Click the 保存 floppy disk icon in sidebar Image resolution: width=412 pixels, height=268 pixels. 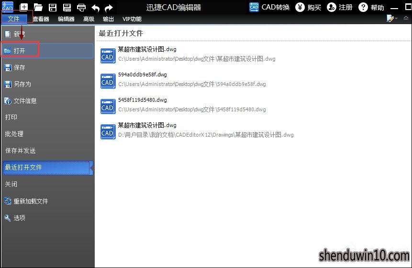8,67
